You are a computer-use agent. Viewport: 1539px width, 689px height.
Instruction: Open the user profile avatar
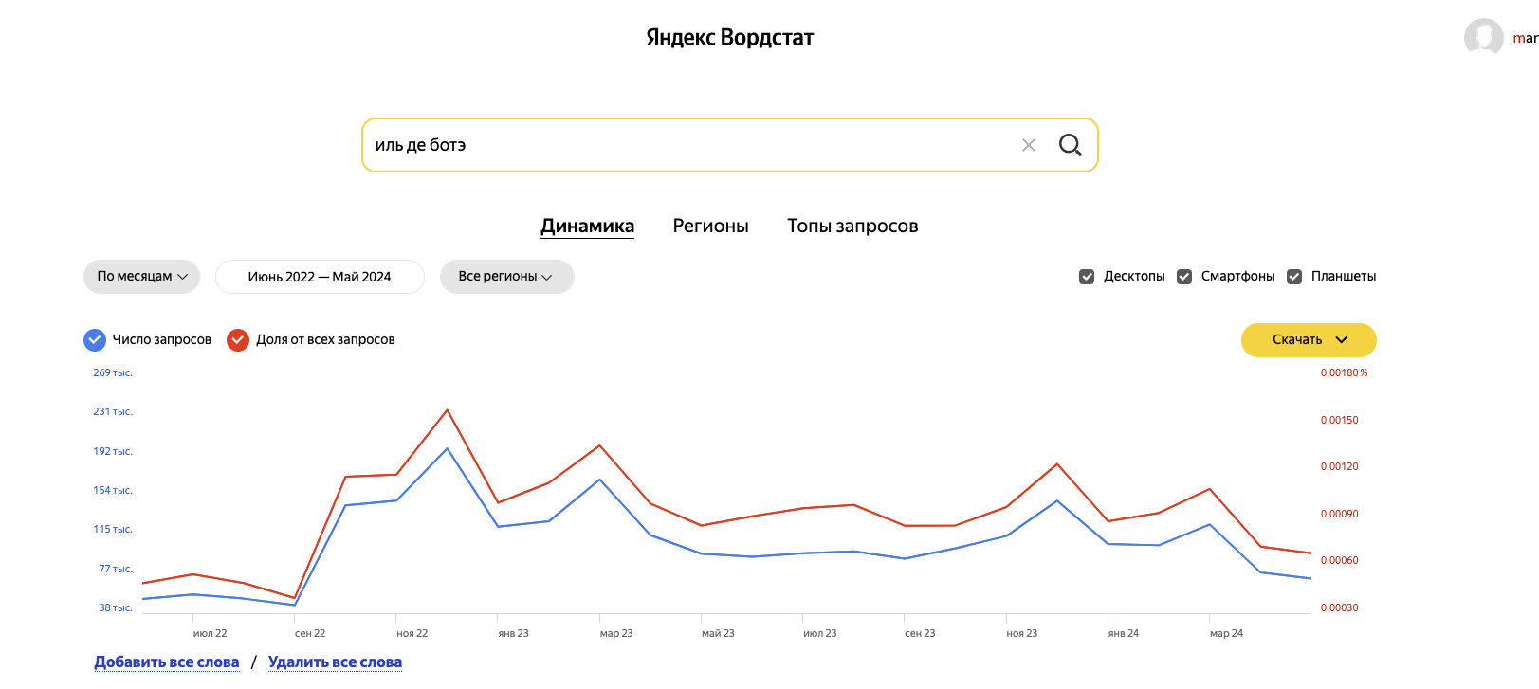(1483, 38)
